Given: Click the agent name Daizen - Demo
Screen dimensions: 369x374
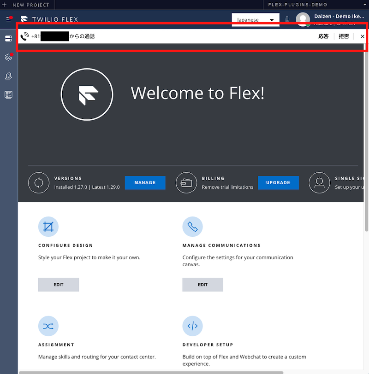Looking at the screenshot, I should point(339,17).
